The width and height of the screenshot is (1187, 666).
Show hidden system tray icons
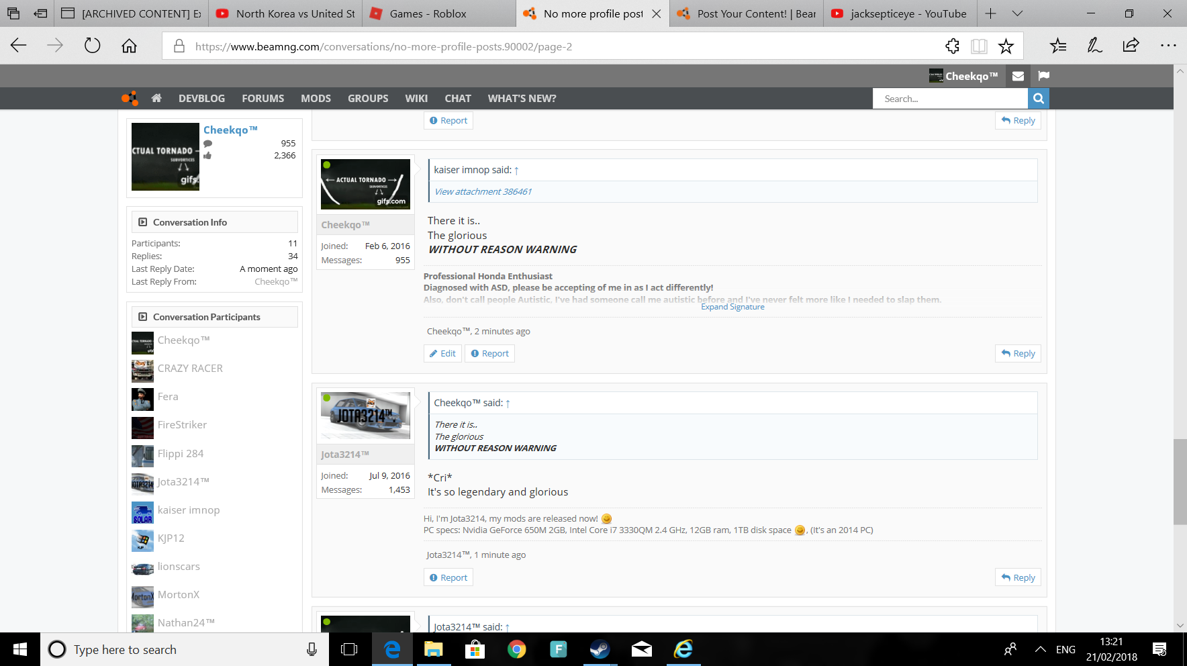click(x=1040, y=649)
